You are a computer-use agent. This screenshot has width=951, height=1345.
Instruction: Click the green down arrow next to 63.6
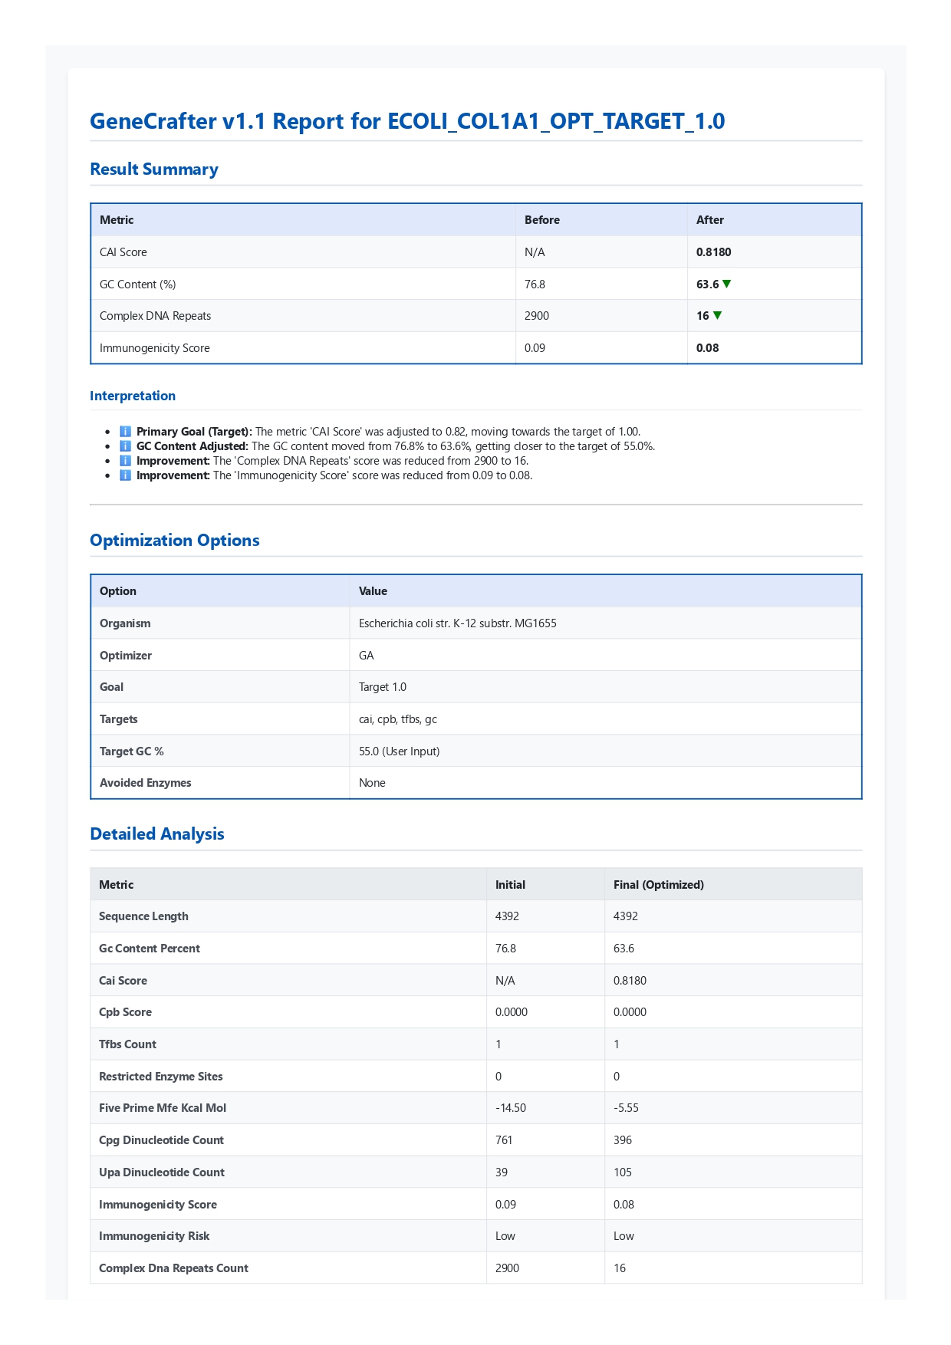click(x=727, y=284)
